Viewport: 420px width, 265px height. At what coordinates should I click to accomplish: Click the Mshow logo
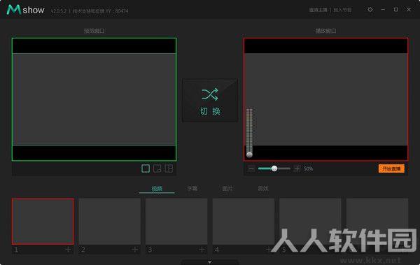[x=26, y=10]
